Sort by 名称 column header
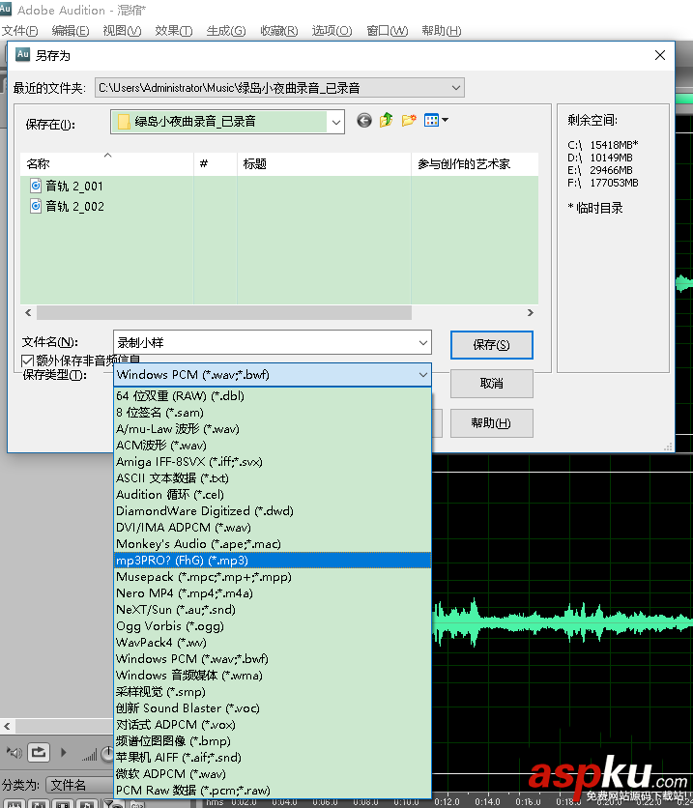The width and height of the screenshot is (693, 808). pos(107,164)
